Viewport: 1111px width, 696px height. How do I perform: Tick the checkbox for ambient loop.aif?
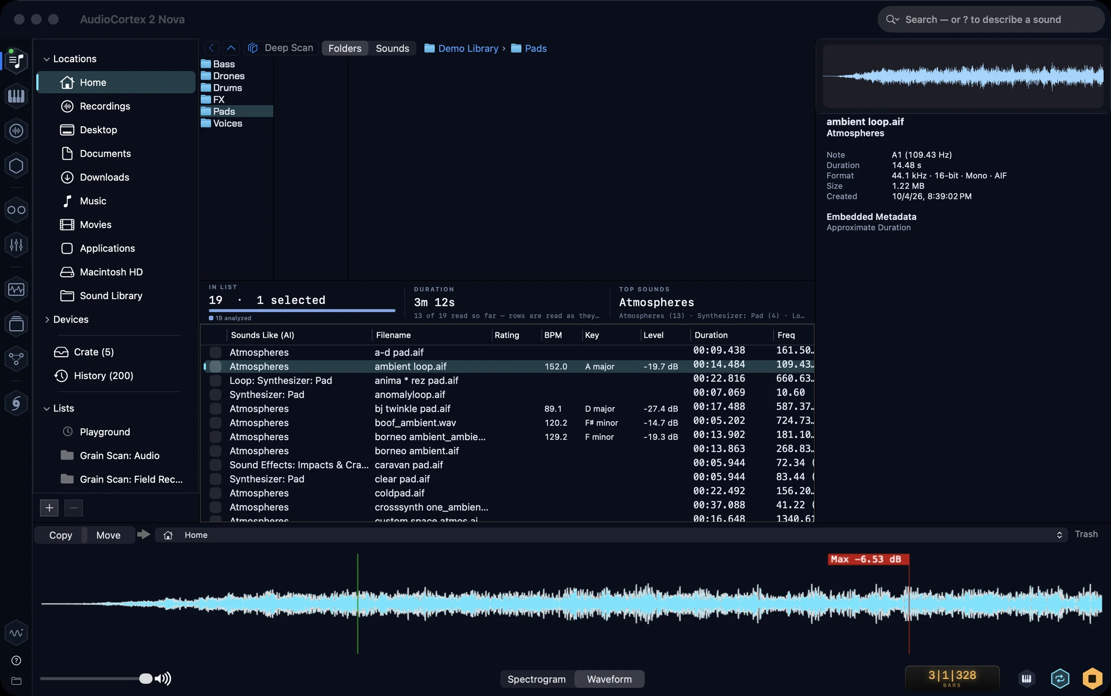[215, 366]
